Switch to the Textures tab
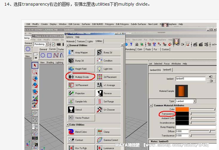219x150 pixels. tap(81, 41)
